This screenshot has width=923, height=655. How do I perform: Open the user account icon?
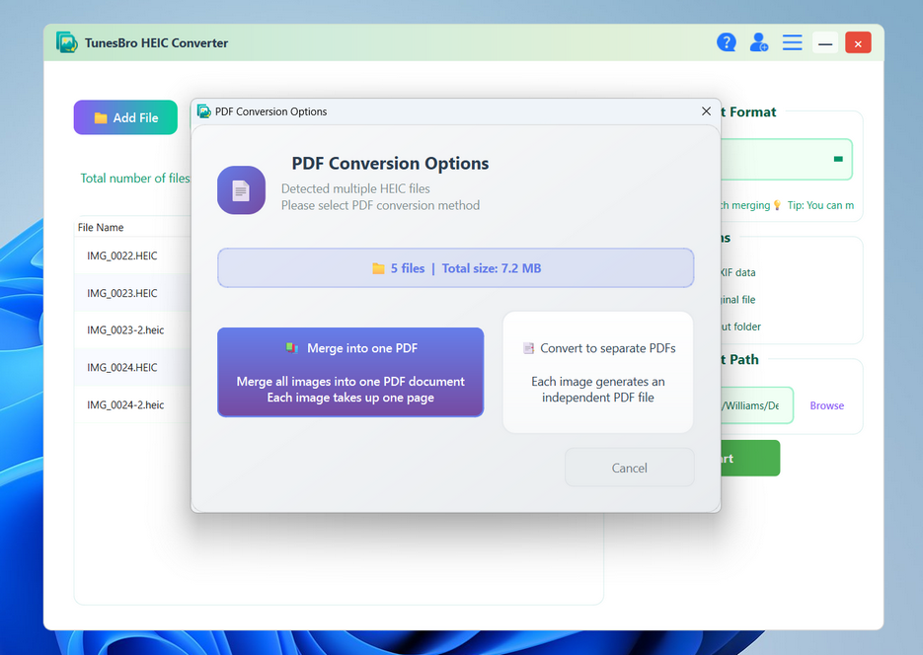(759, 42)
